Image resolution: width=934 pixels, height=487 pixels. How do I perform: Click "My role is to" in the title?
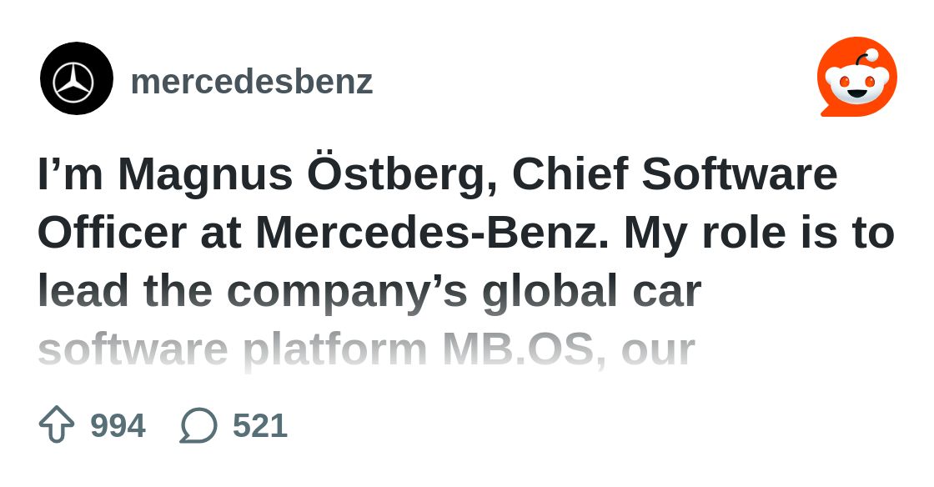coord(758,233)
